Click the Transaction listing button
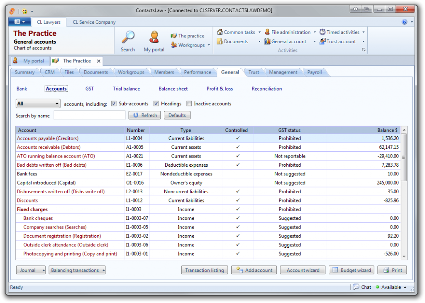Viewport: 425px width, 303px height. (205, 270)
